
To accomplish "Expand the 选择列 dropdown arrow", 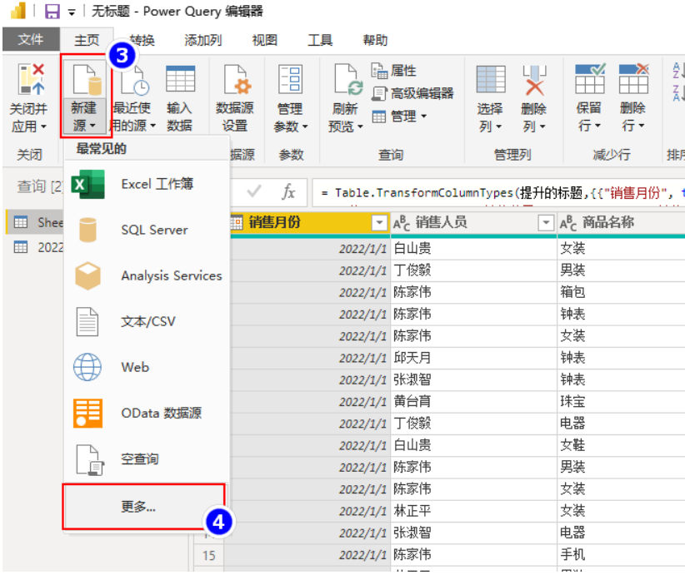I will (x=498, y=127).
